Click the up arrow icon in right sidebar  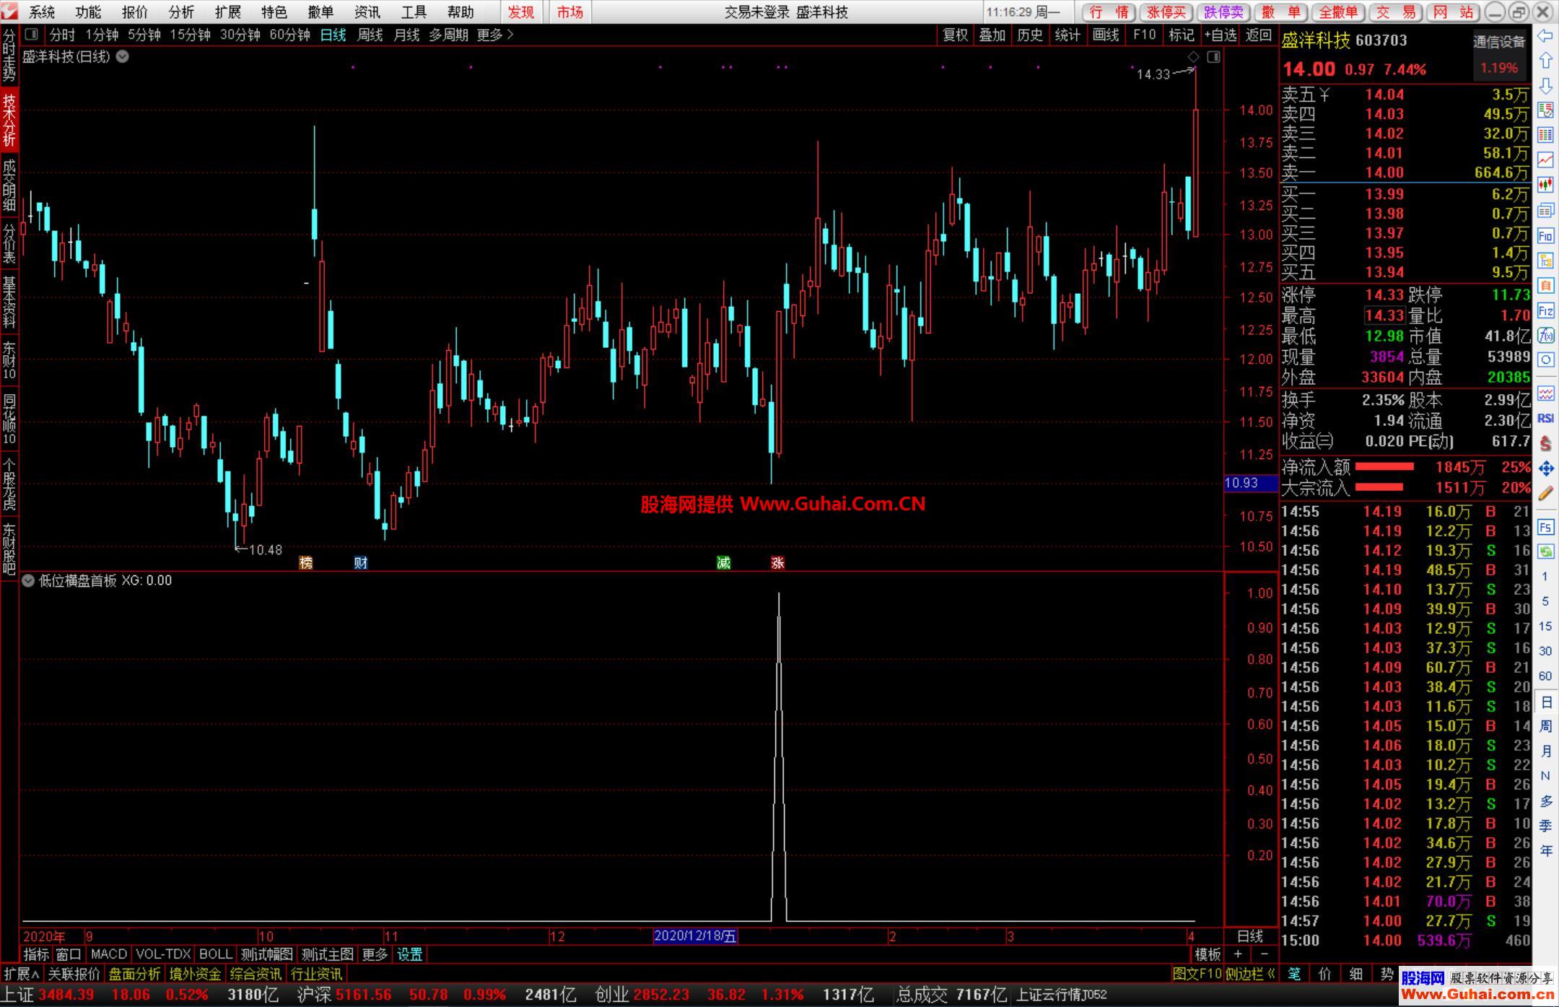click(x=1545, y=61)
